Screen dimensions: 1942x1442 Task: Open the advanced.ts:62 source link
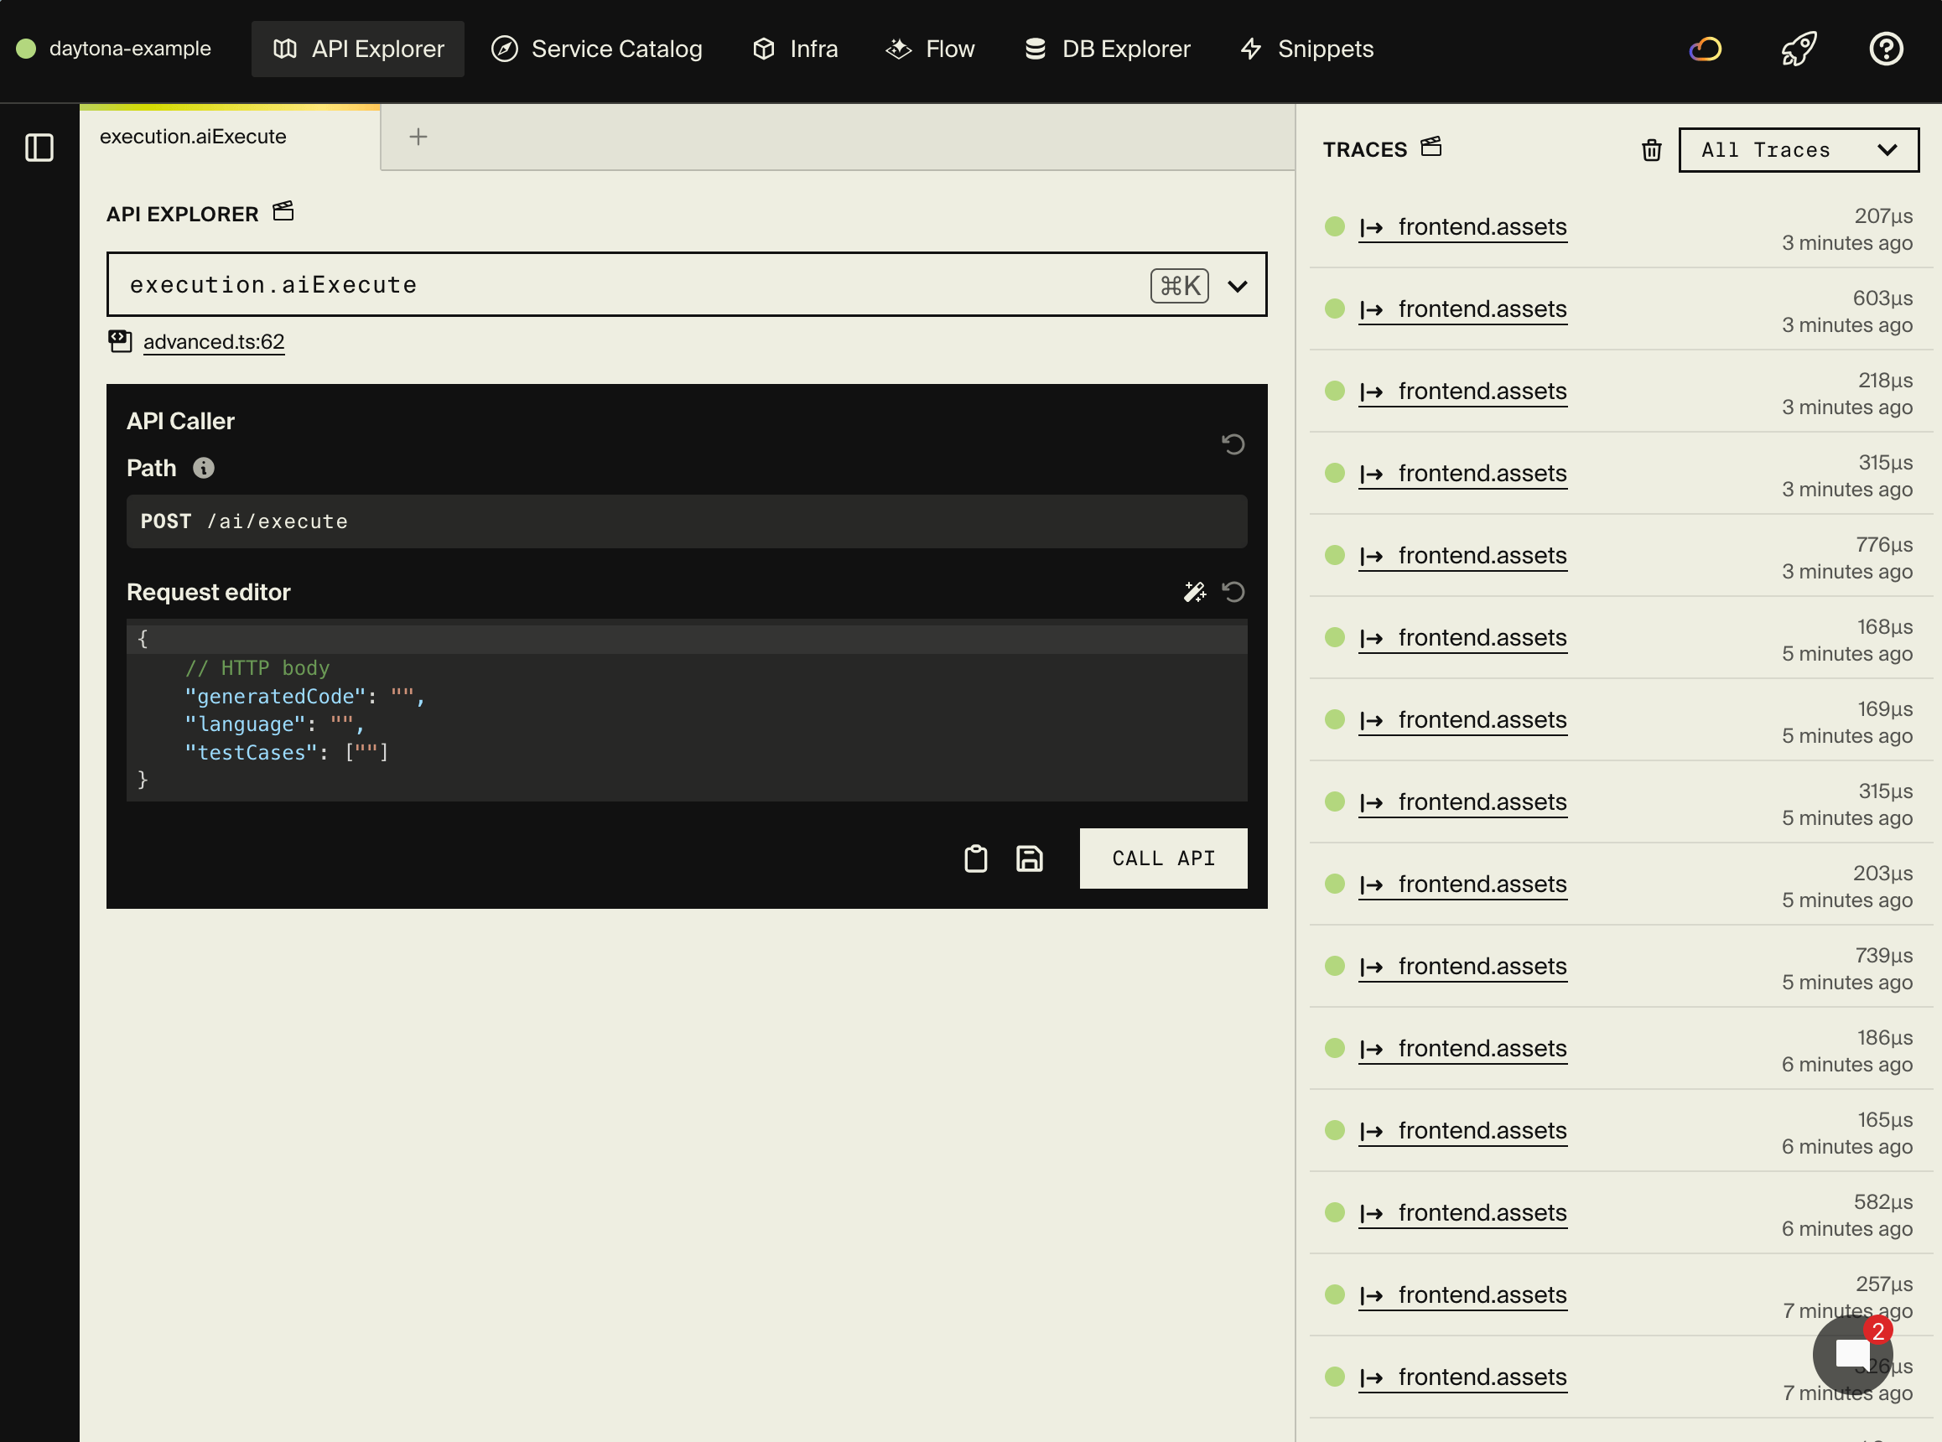pyautogui.click(x=213, y=341)
